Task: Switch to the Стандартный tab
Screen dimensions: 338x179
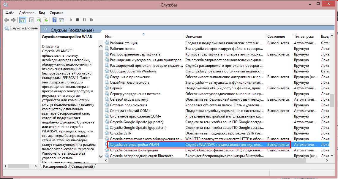Action: click(x=82, y=167)
